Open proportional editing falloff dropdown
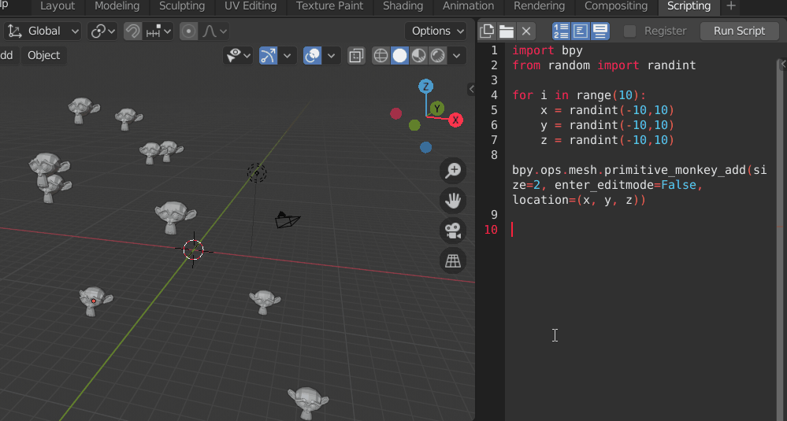Viewport: 787px width, 421px height. pos(214,31)
